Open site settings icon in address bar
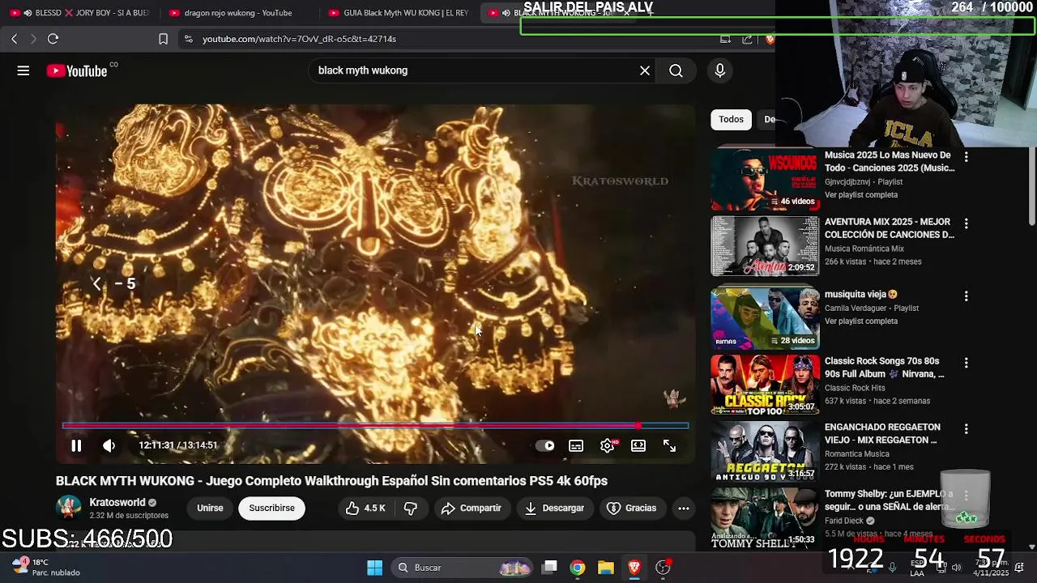The height and width of the screenshot is (583, 1037). click(188, 39)
